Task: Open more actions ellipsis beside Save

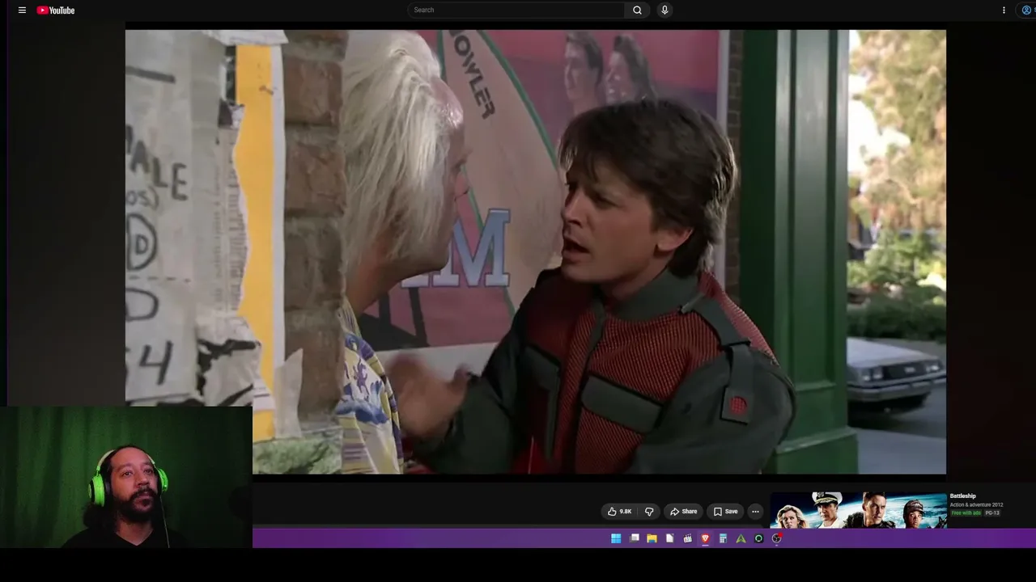Action: click(755, 512)
